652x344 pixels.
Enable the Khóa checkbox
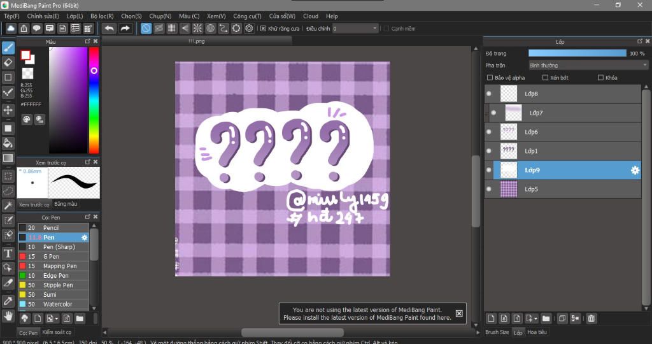(x=600, y=78)
